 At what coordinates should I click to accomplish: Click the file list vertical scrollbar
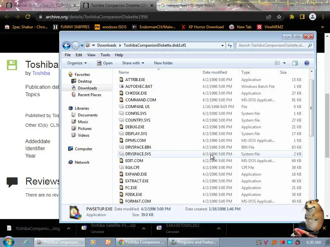(312, 108)
